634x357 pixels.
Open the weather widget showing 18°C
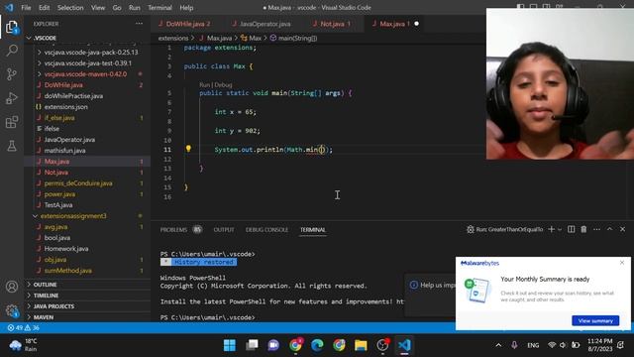(24, 345)
